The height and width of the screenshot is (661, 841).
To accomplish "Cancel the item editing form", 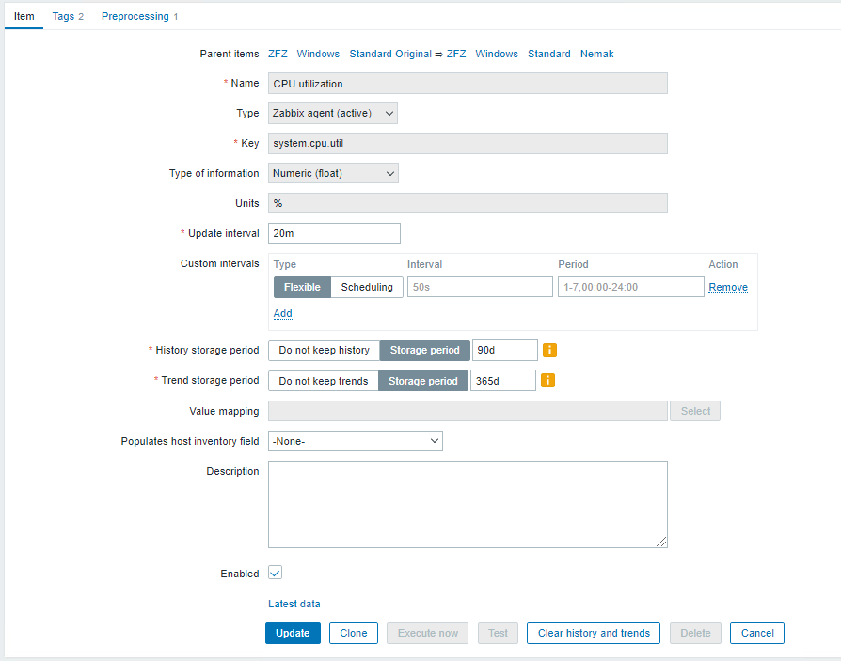I will (x=756, y=633).
